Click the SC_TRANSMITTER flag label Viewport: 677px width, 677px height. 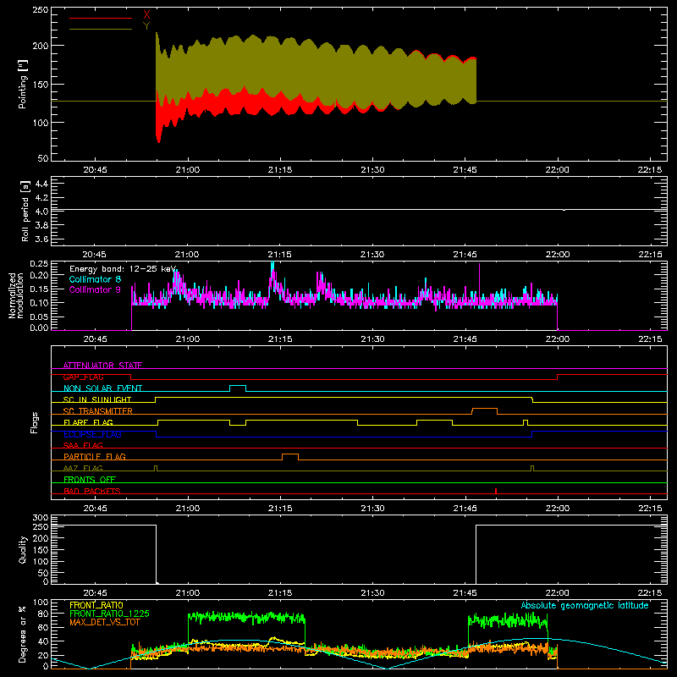point(97,411)
